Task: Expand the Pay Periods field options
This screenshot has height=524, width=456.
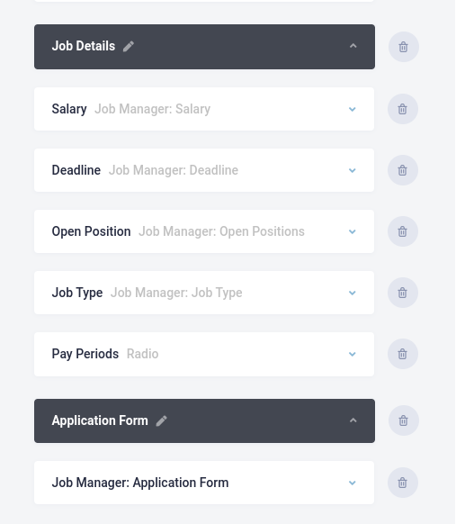Action: click(353, 354)
